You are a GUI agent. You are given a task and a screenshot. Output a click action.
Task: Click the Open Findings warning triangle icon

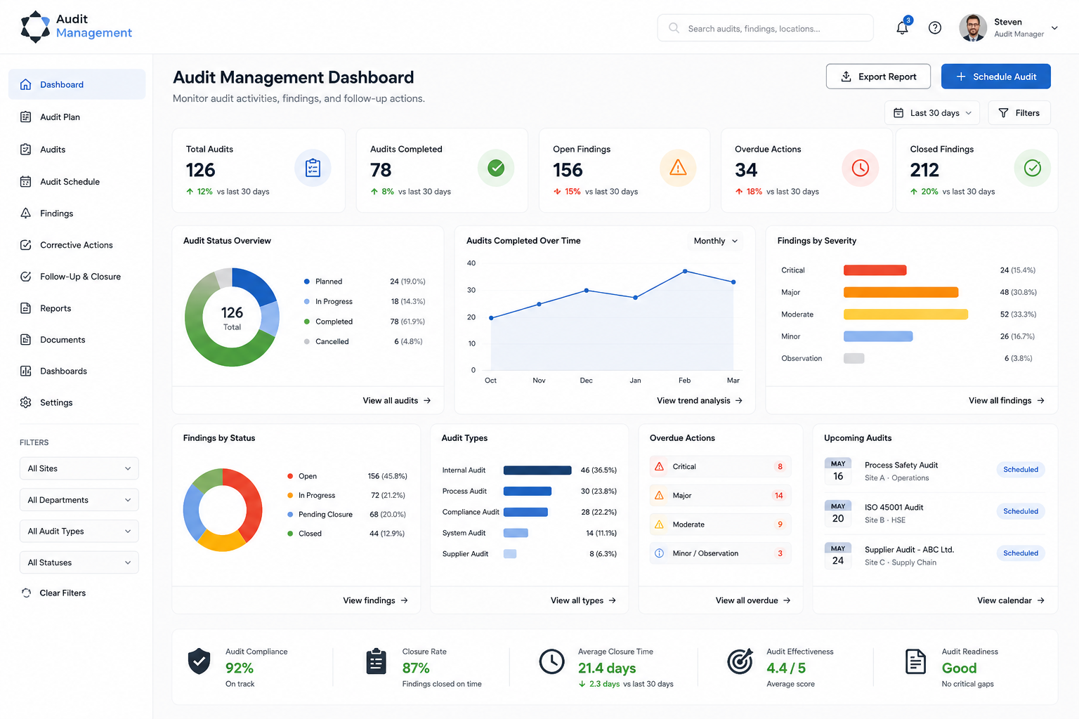(x=678, y=168)
